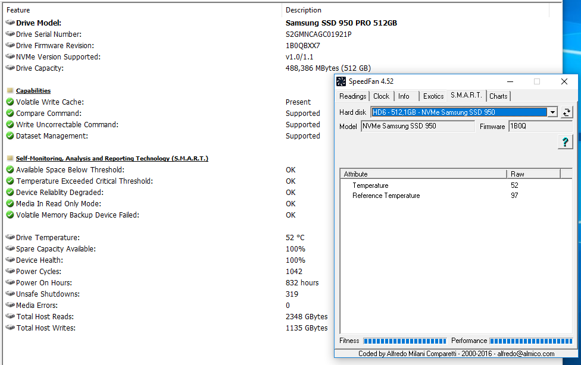
Task: Click the serial number S2GMNCAGC01921P
Action: 318,34
